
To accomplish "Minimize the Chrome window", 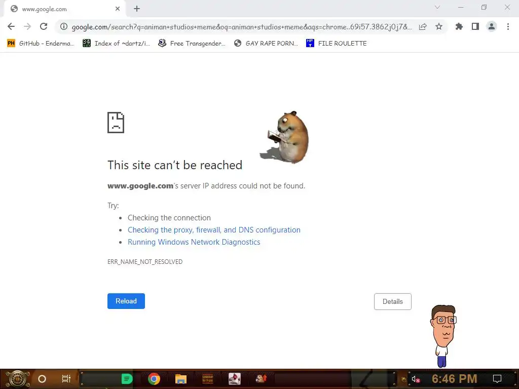I will 461,7.
